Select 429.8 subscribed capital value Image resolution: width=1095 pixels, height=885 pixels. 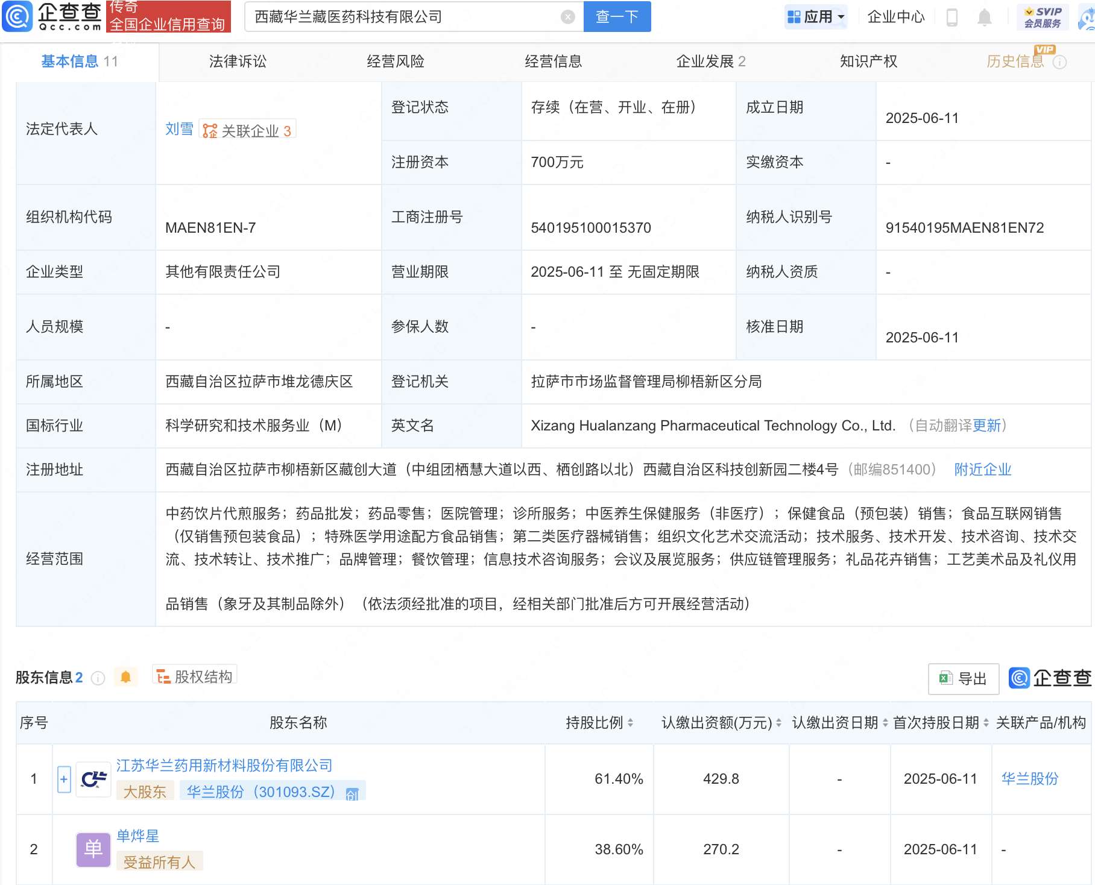pos(721,779)
